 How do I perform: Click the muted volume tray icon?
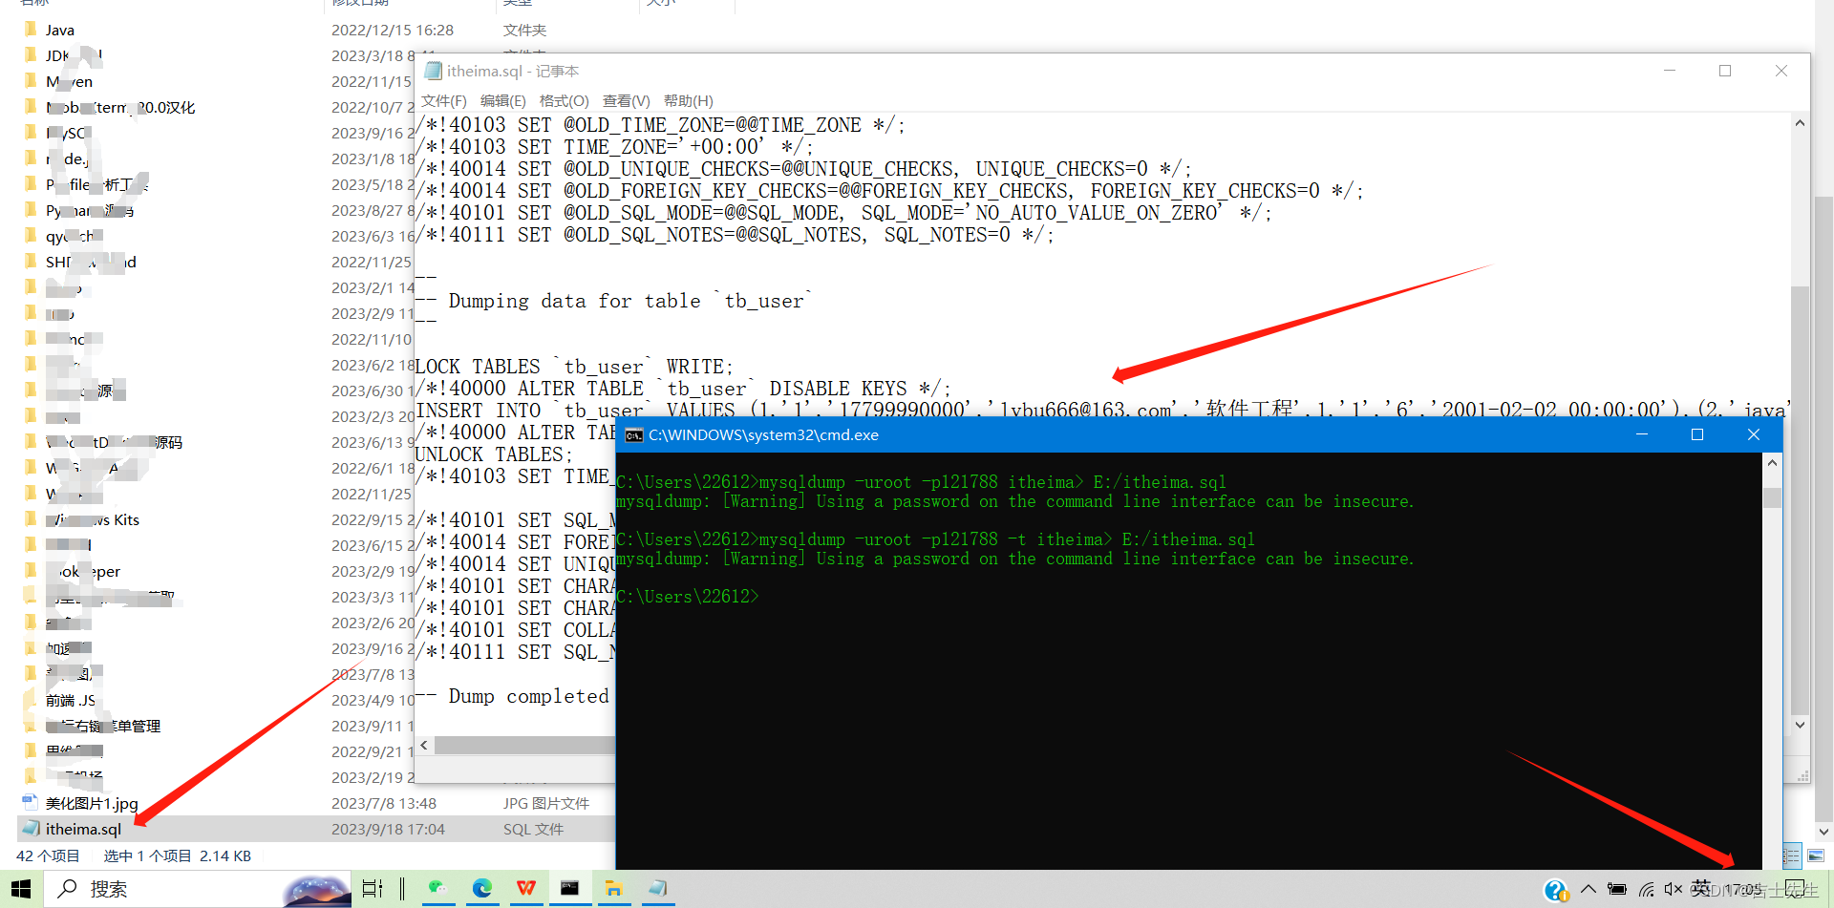(1673, 889)
